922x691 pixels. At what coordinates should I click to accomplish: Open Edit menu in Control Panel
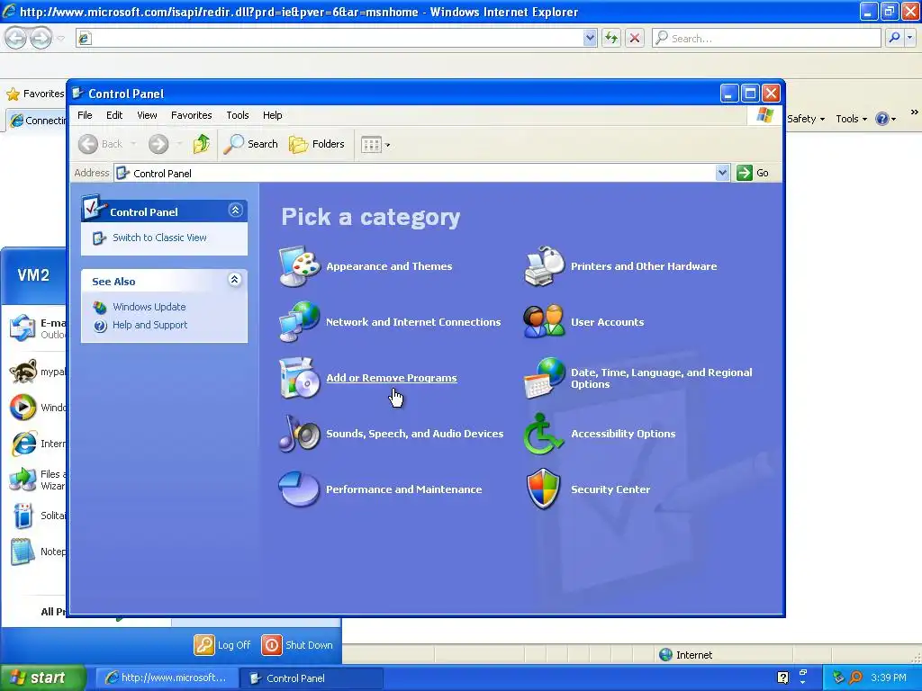[x=114, y=115]
